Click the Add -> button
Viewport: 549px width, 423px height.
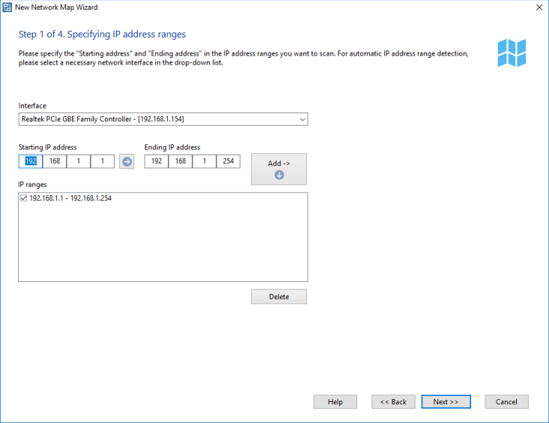tap(279, 169)
